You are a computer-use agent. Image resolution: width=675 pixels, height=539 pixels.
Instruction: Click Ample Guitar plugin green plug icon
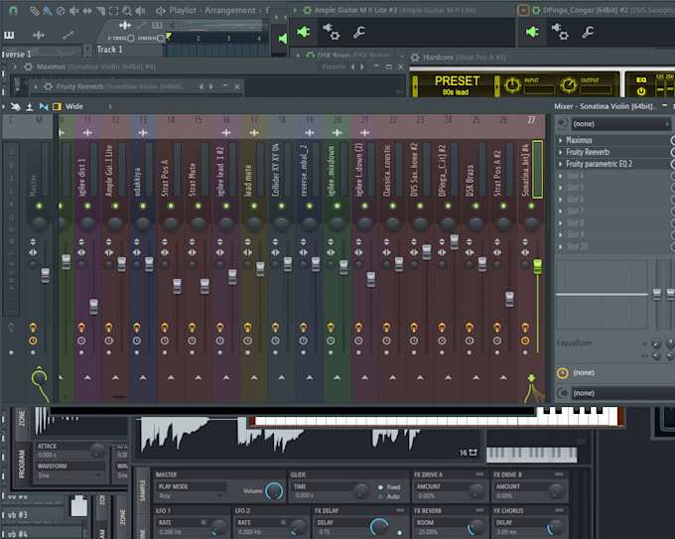tap(304, 32)
